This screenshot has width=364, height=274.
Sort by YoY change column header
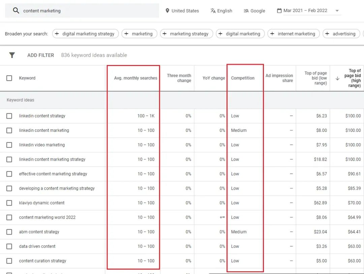click(214, 78)
